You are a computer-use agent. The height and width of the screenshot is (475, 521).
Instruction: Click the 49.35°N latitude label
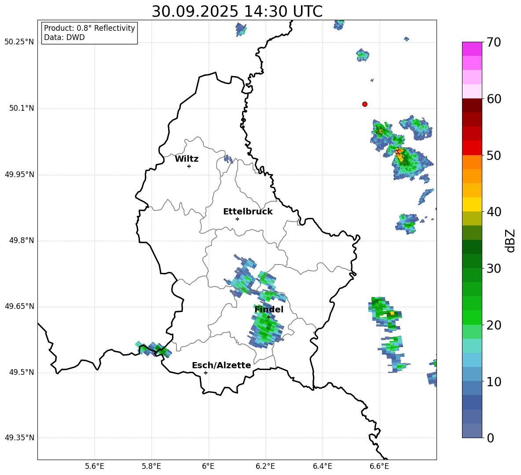[19, 438]
